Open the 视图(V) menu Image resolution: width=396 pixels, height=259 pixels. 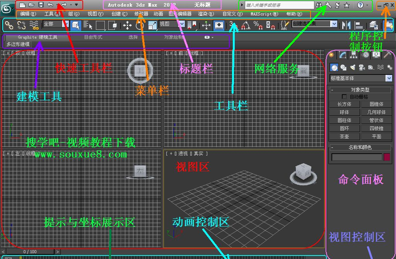pyautogui.click(x=95, y=14)
